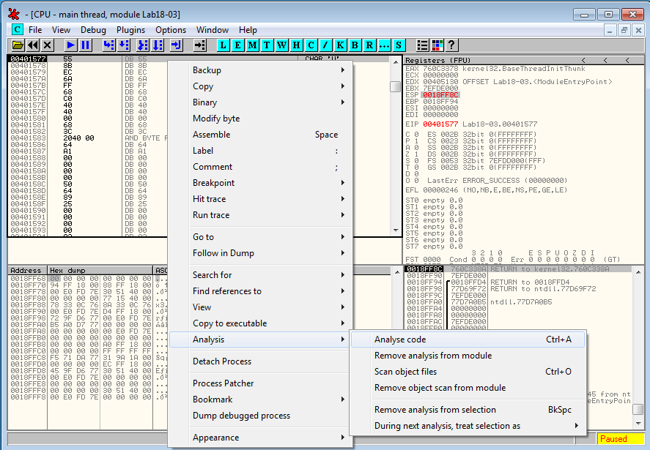Click Dump debugged process entry

tap(241, 416)
